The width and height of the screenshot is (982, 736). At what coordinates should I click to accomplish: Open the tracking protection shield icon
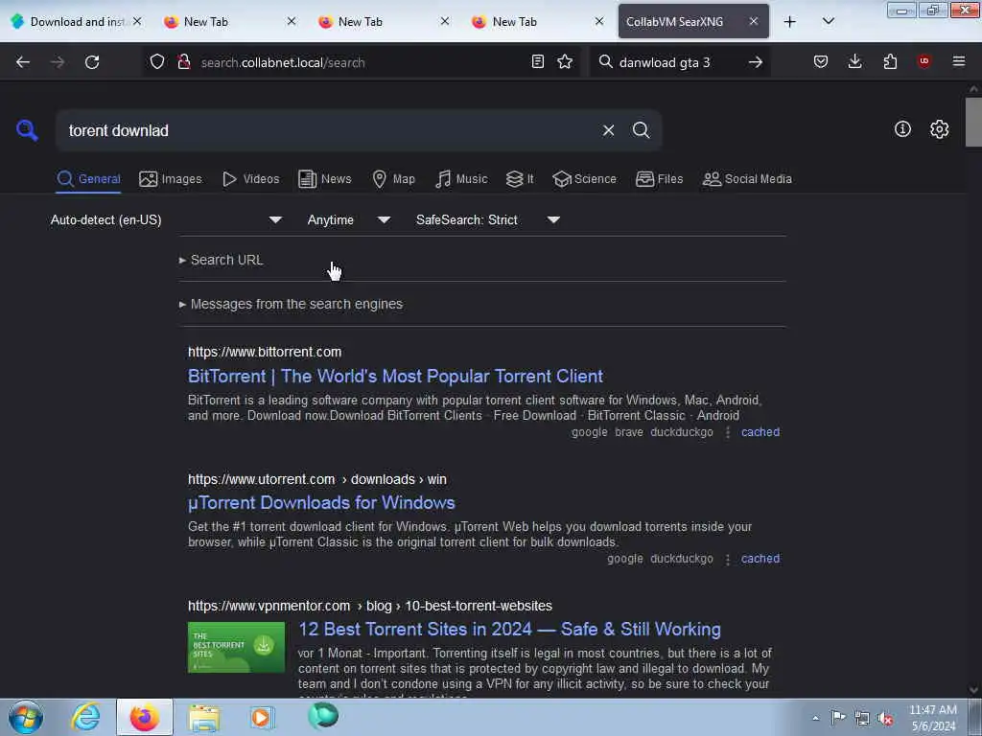click(157, 61)
